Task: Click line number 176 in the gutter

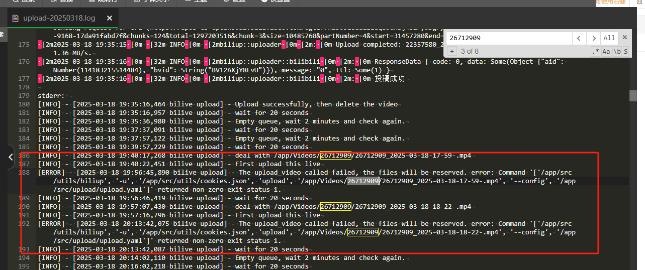Action: coord(23,62)
